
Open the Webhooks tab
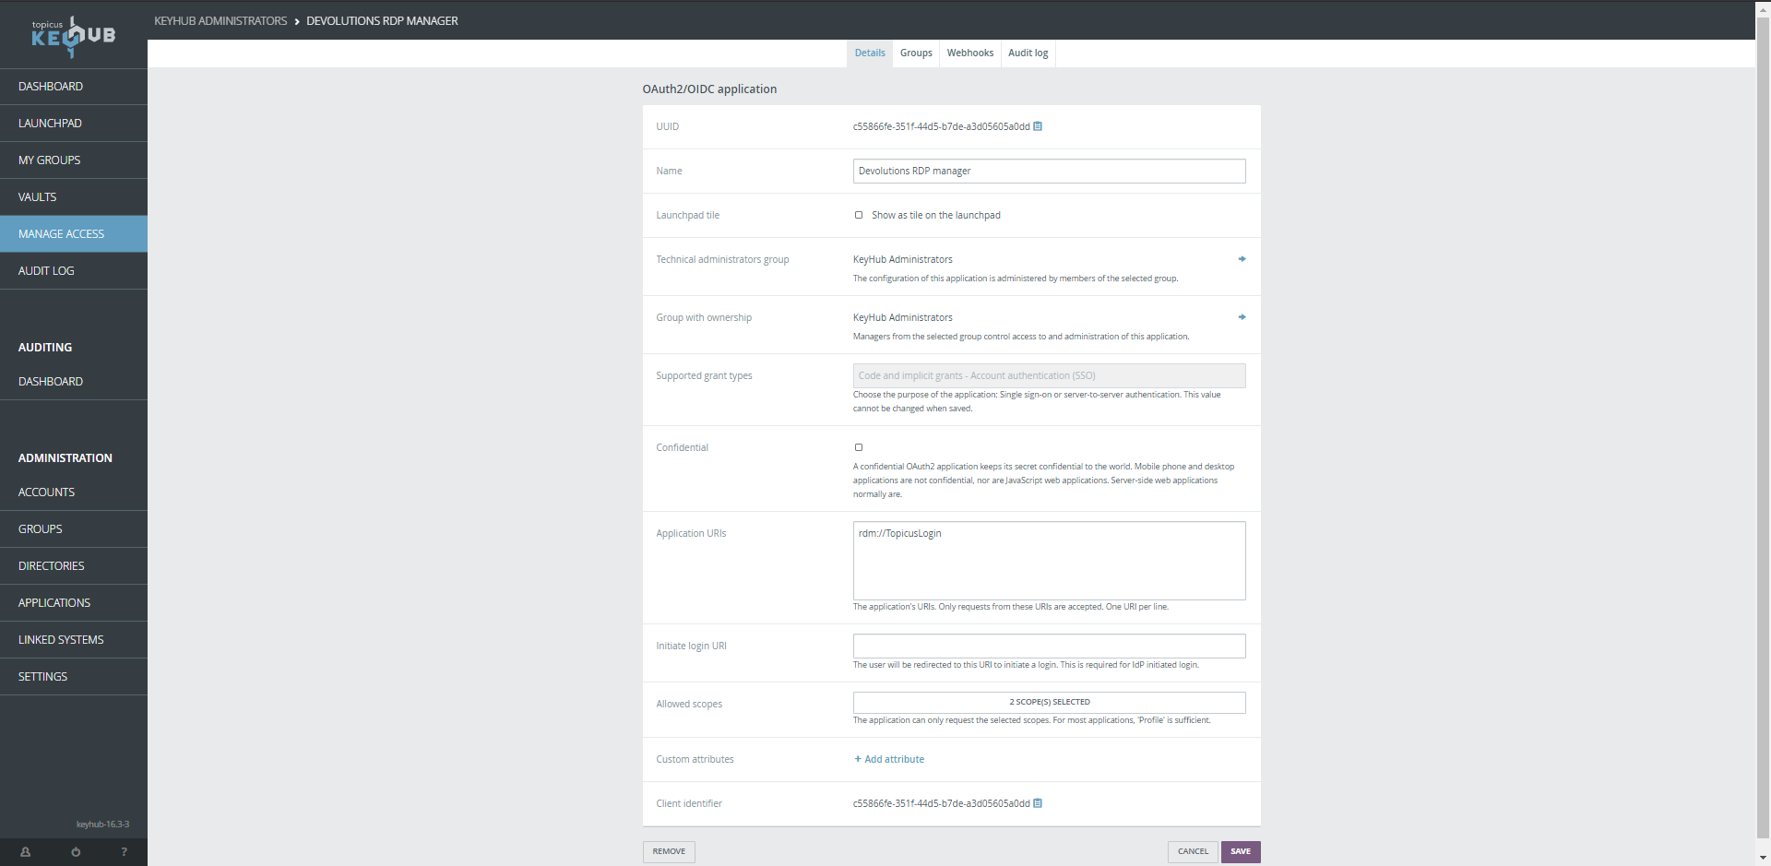click(x=970, y=53)
